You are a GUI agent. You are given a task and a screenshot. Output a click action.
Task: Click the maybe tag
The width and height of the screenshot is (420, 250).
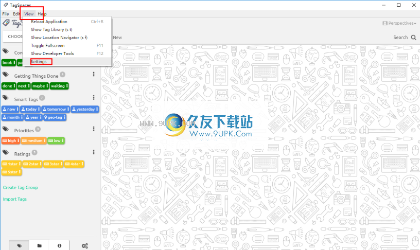(x=40, y=86)
